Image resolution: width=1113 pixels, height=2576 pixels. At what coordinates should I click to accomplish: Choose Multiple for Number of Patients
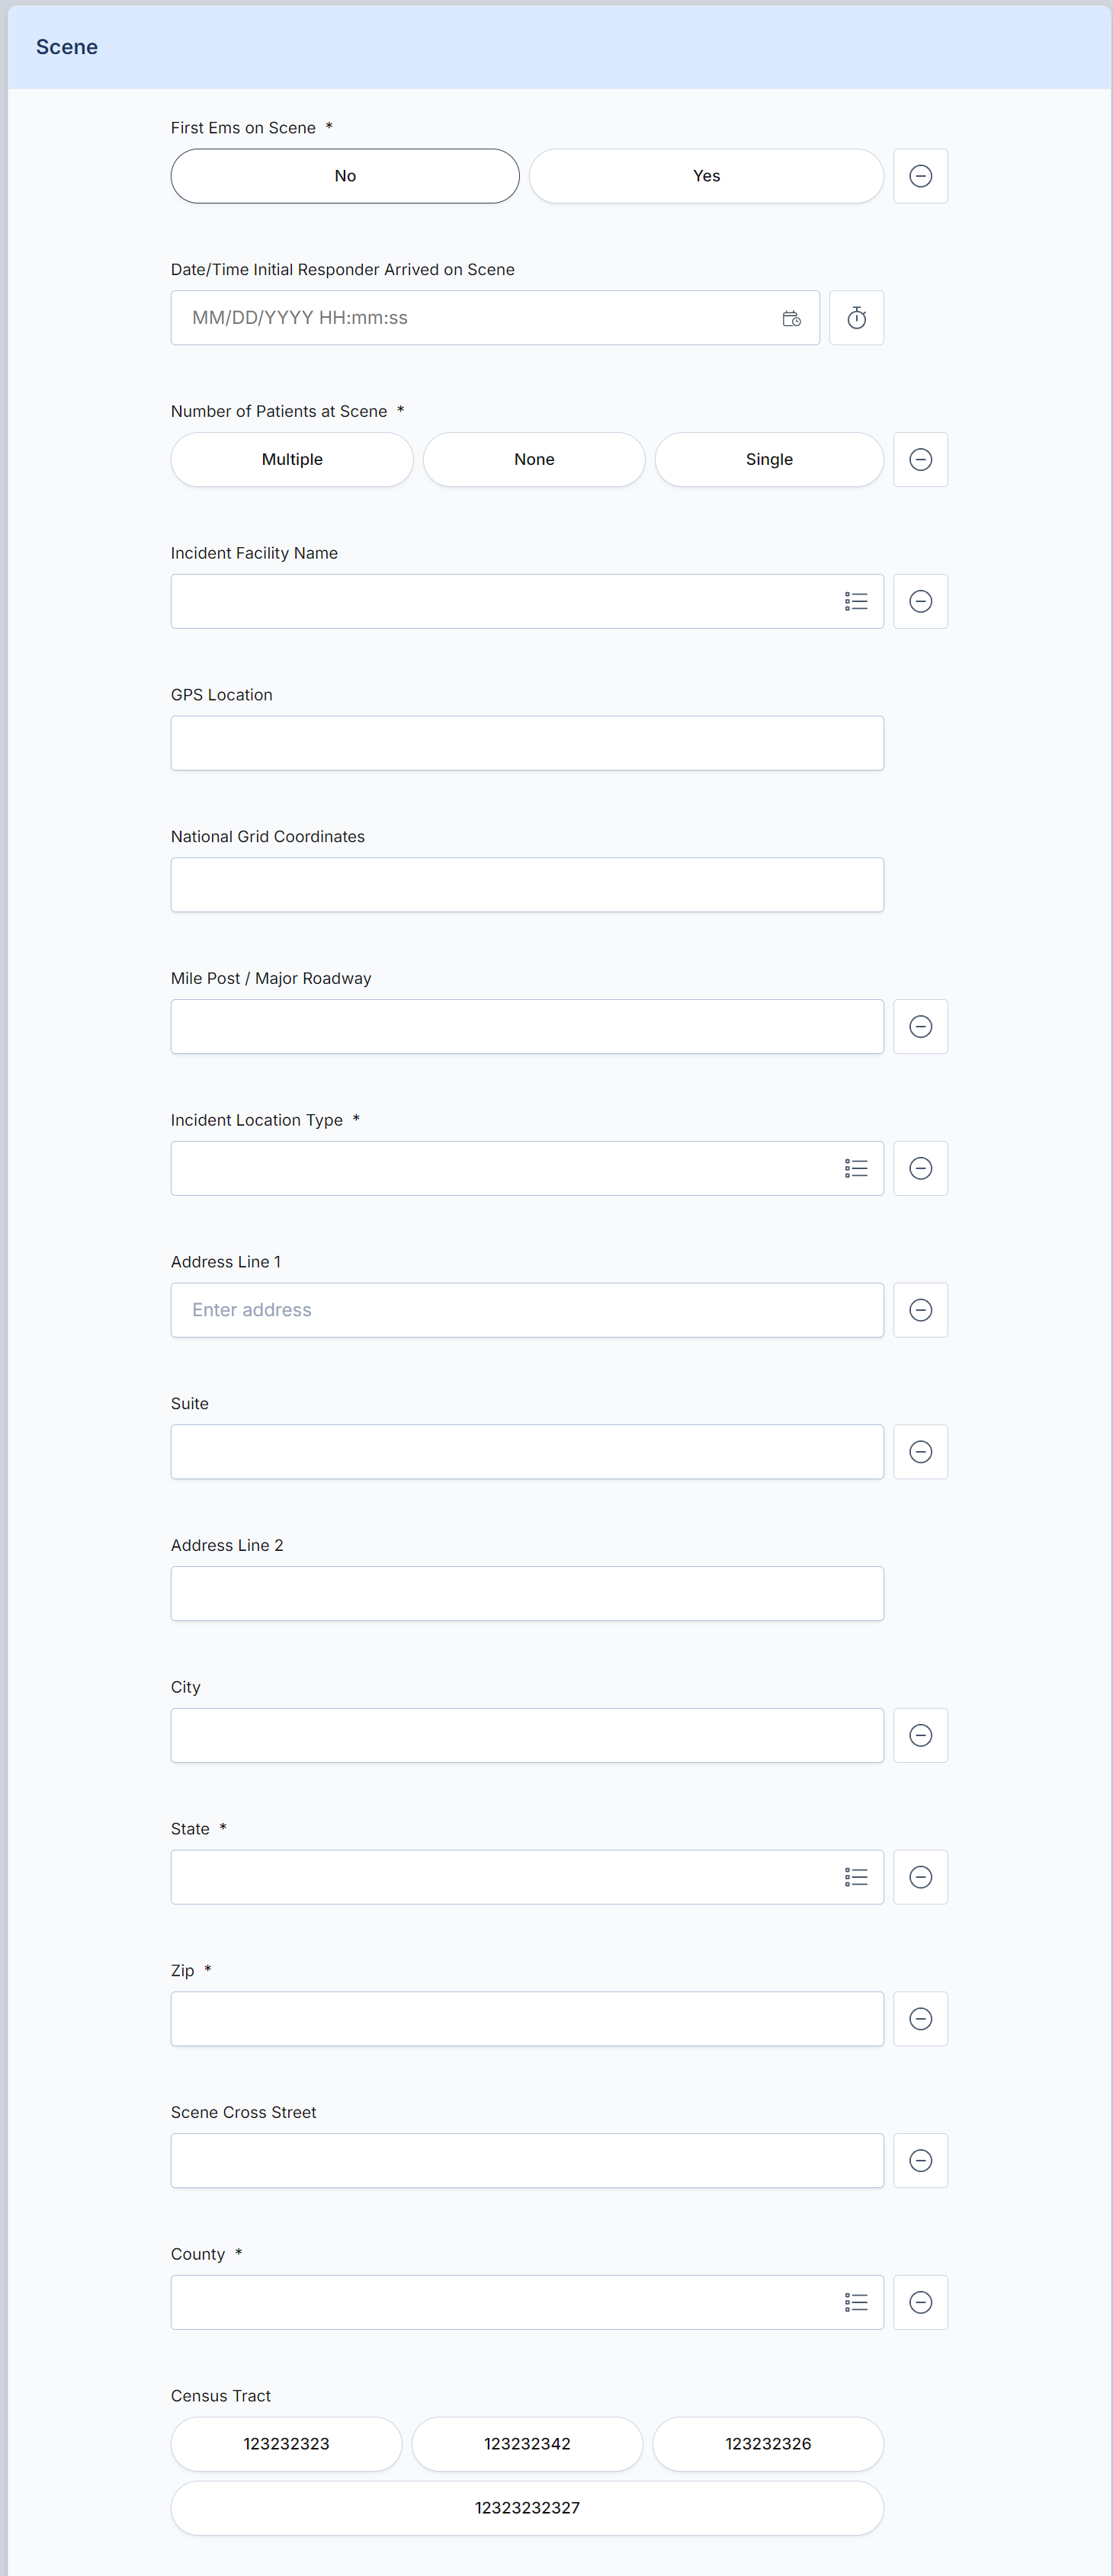[292, 459]
